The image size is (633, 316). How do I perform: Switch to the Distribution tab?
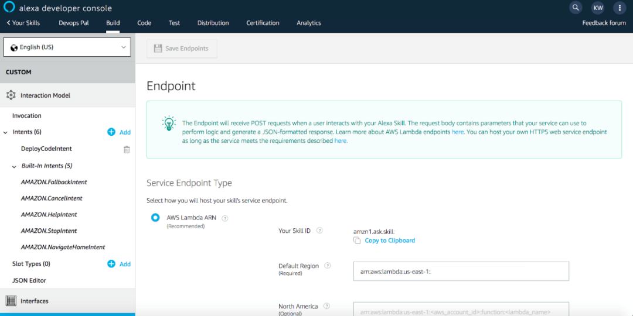(213, 23)
